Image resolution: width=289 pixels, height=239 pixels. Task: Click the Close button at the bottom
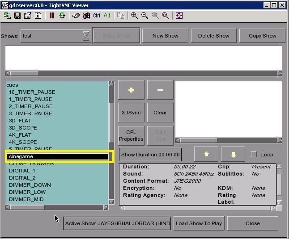point(252,223)
